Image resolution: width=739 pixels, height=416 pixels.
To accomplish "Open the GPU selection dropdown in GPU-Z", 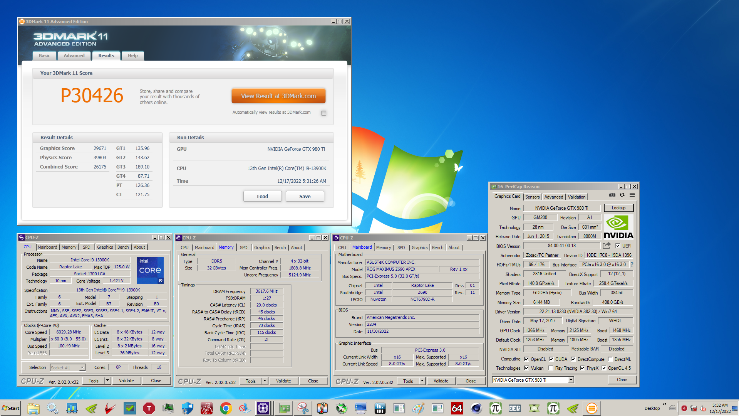I will point(571,380).
